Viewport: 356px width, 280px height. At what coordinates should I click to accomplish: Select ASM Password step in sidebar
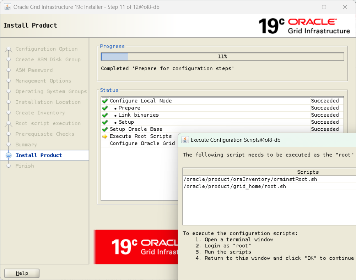tap(34, 70)
